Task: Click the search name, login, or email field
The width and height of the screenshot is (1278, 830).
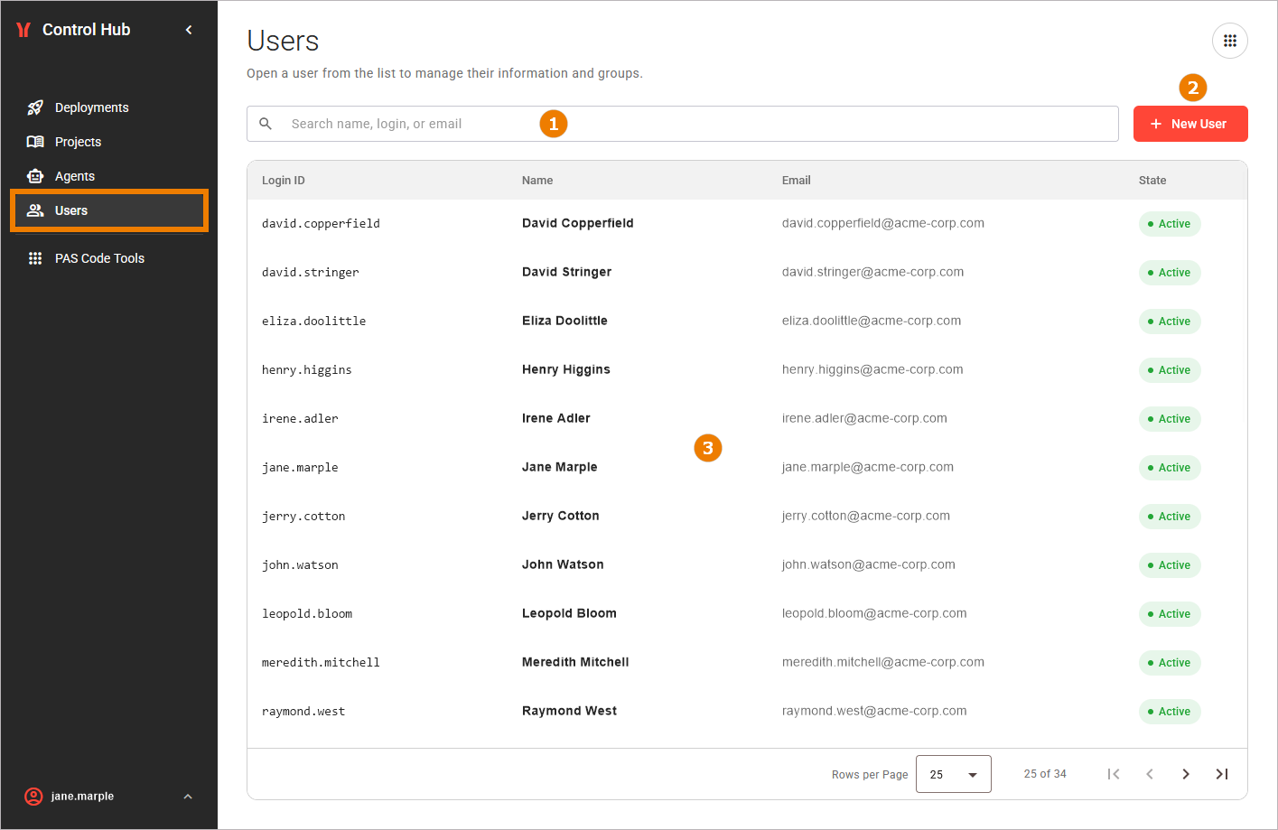Action: [x=682, y=124]
